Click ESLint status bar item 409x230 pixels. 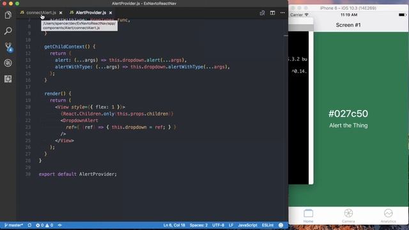coord(268,226)
